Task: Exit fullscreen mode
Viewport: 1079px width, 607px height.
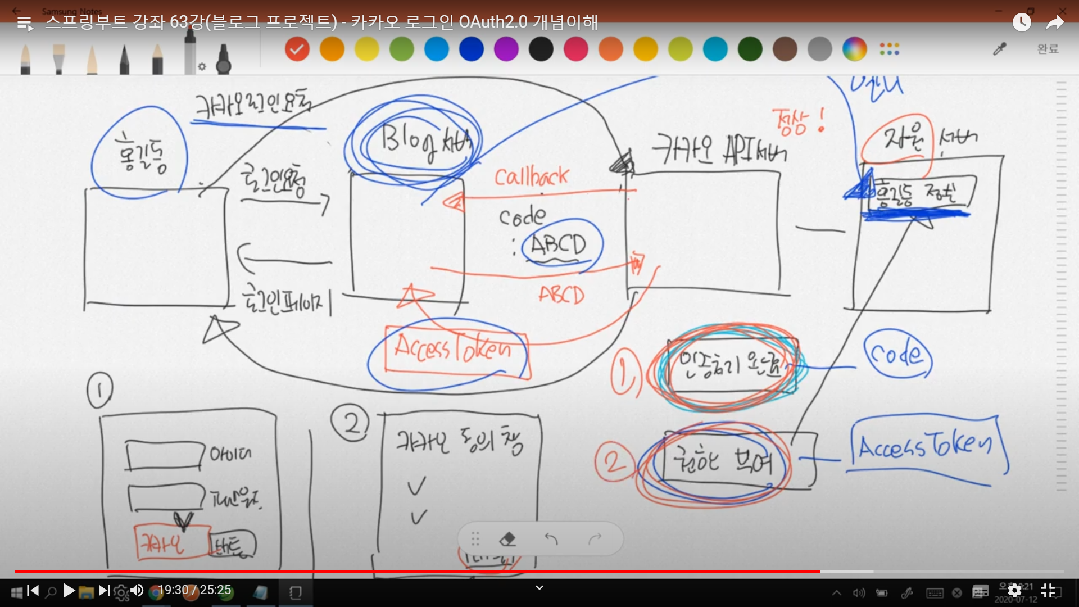Action: [1048, 590]
